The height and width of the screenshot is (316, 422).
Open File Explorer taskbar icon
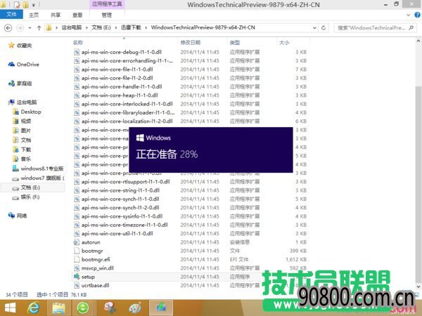click(58, 308)
